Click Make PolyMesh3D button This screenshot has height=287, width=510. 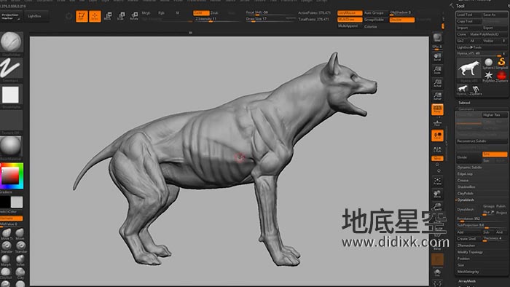(x=487, y=34)
